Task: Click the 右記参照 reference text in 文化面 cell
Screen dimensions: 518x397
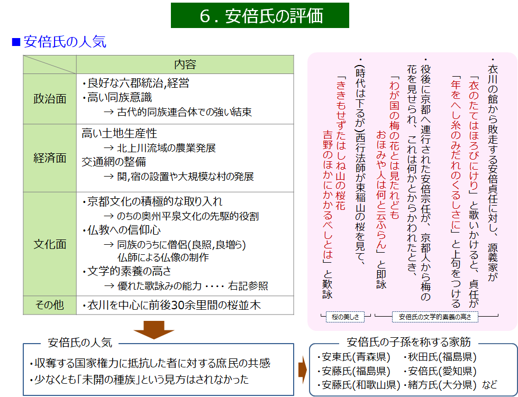Action: pyautogui.click(x=248, y=286)
